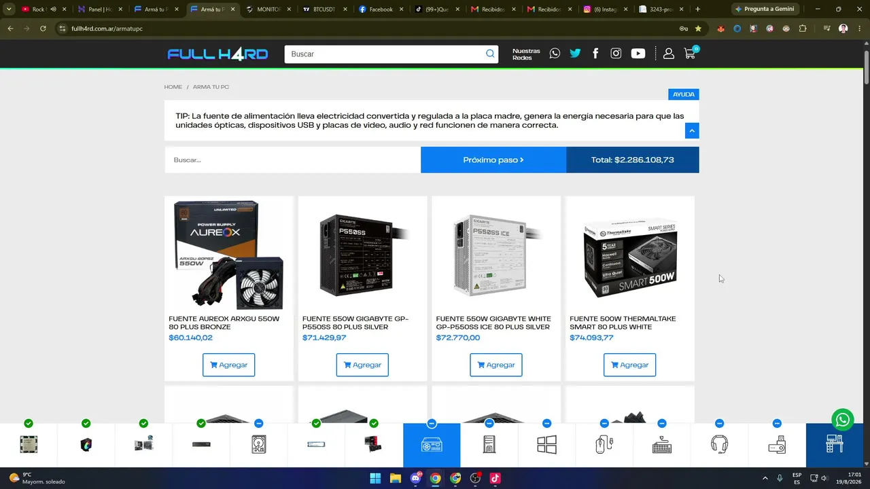Click the $74.093,77 price
The image size is (870, 489).
point(591,338)
